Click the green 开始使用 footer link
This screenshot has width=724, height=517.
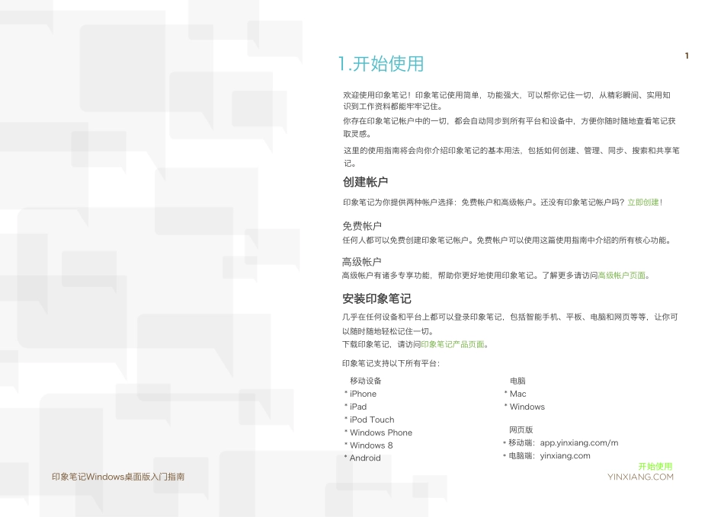click(x=655, y=466)
